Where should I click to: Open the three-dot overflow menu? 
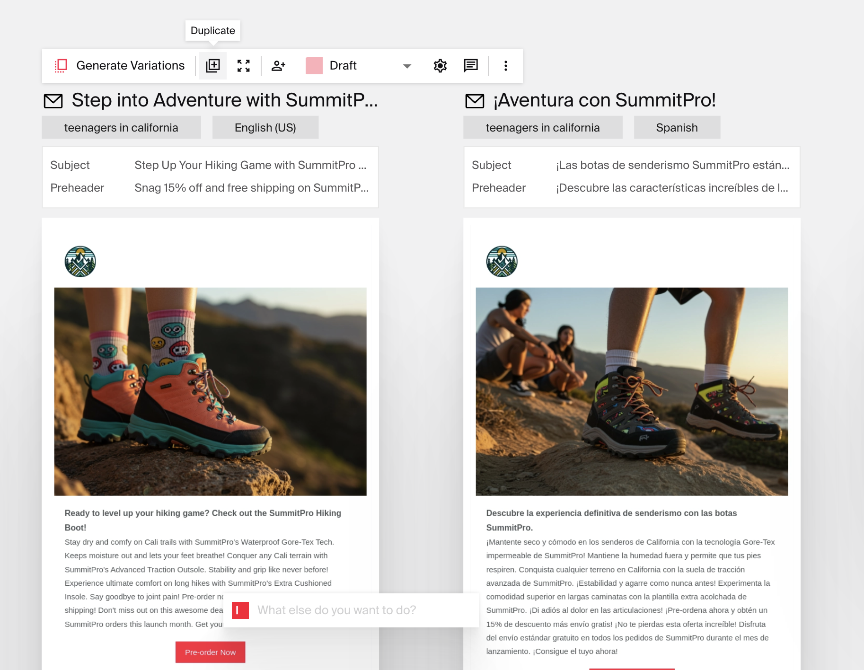point(505,65)
